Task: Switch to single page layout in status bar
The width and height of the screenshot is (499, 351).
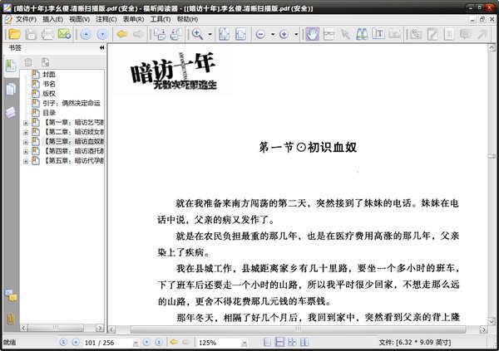Action: 268,342
